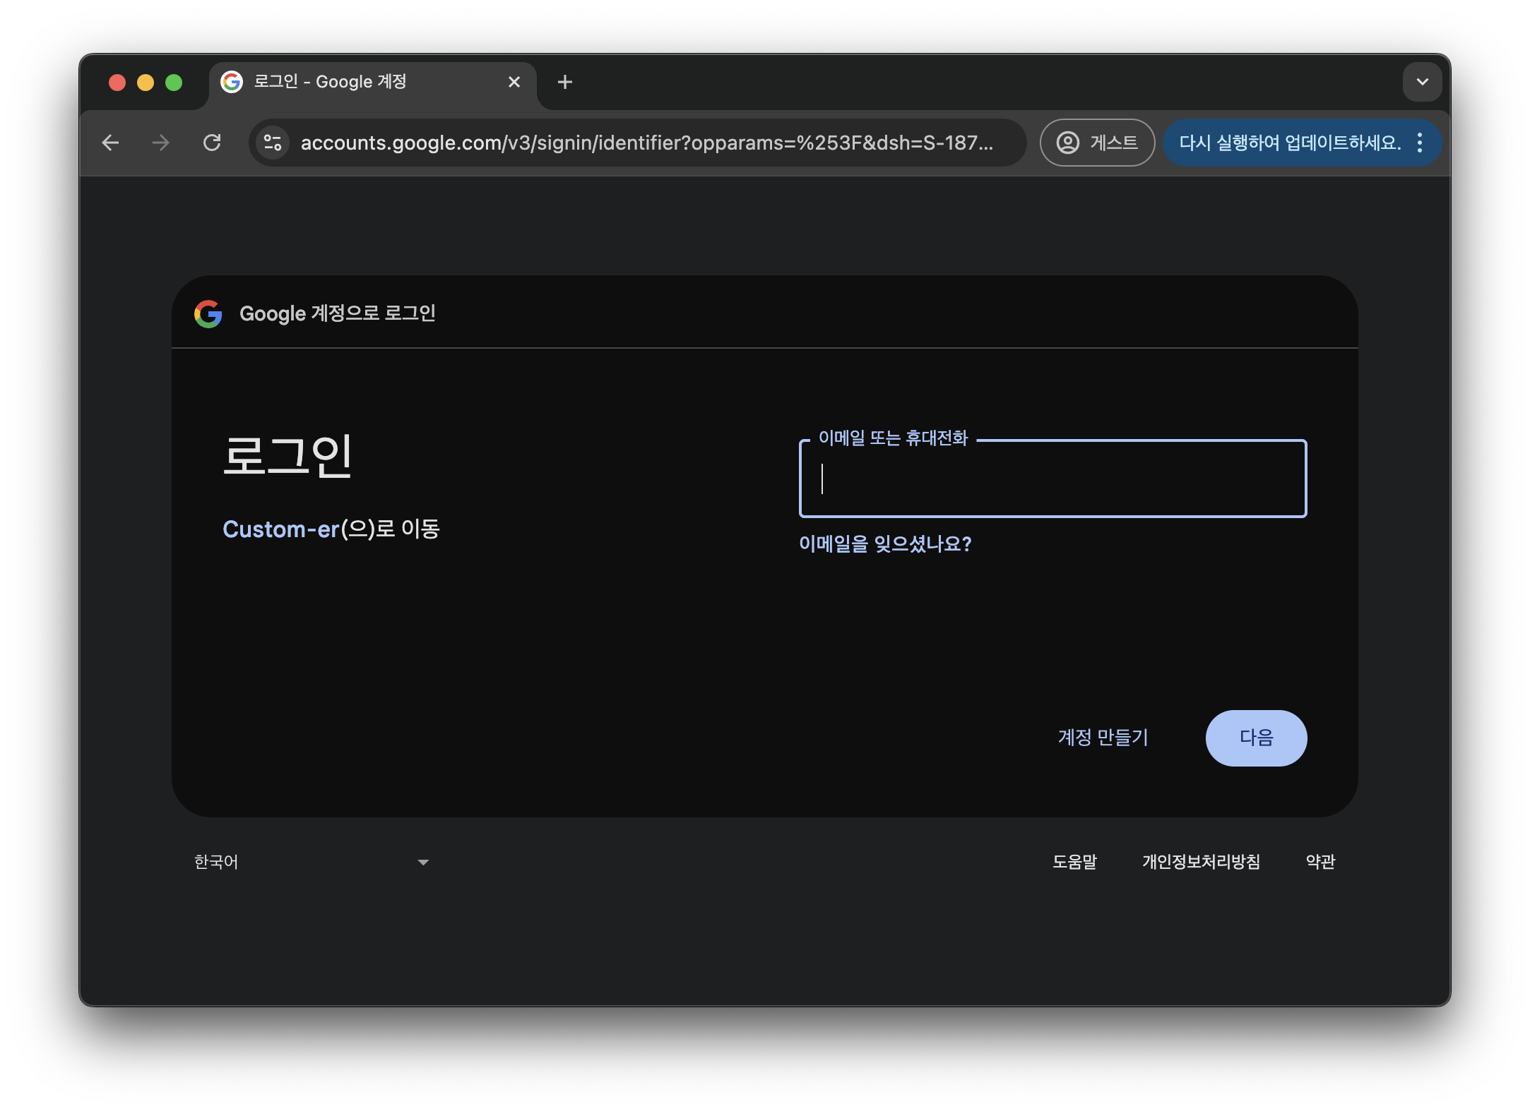Reload the page with refresh icon
Viewport: 1530px width, 1111px height.
[212, 143]
